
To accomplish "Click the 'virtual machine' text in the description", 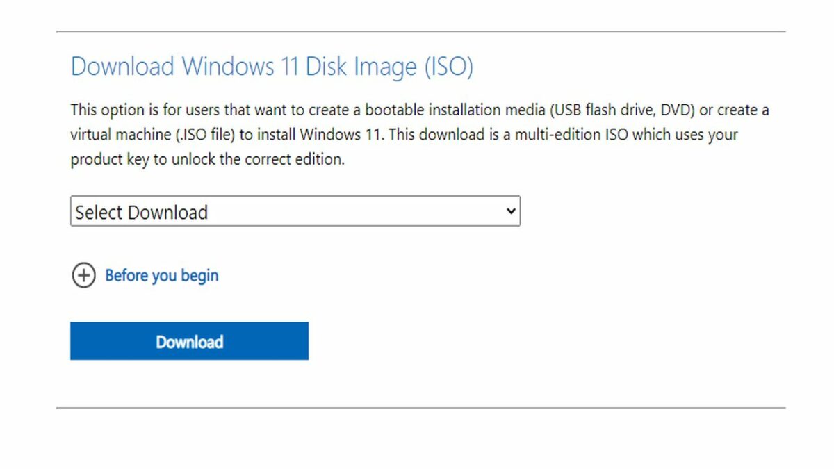I will click(x=120, y=135).
